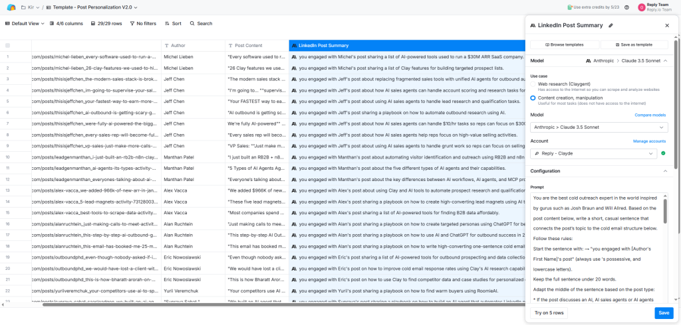Click the LinkedIn Post Summary column header
The width and height of the screenshot is (681, 325).
coord(407,46)
